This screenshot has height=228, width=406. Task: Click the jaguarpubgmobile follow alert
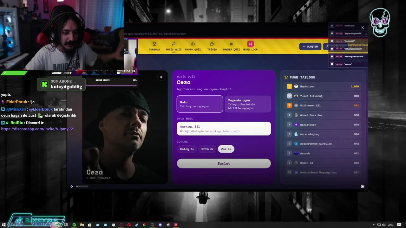(348, 33)
